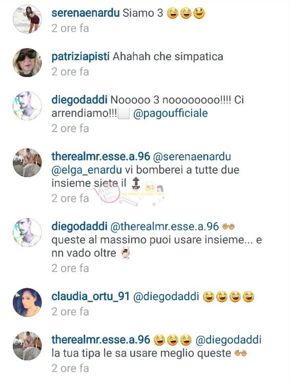Viewport: 290px width, 381px height.
Task: Tap the laughing emojis after 'Siamo 3'
Action: (x=186, y=13)
